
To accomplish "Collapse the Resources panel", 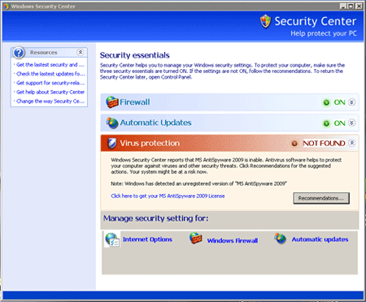I will tap(81, 52).
